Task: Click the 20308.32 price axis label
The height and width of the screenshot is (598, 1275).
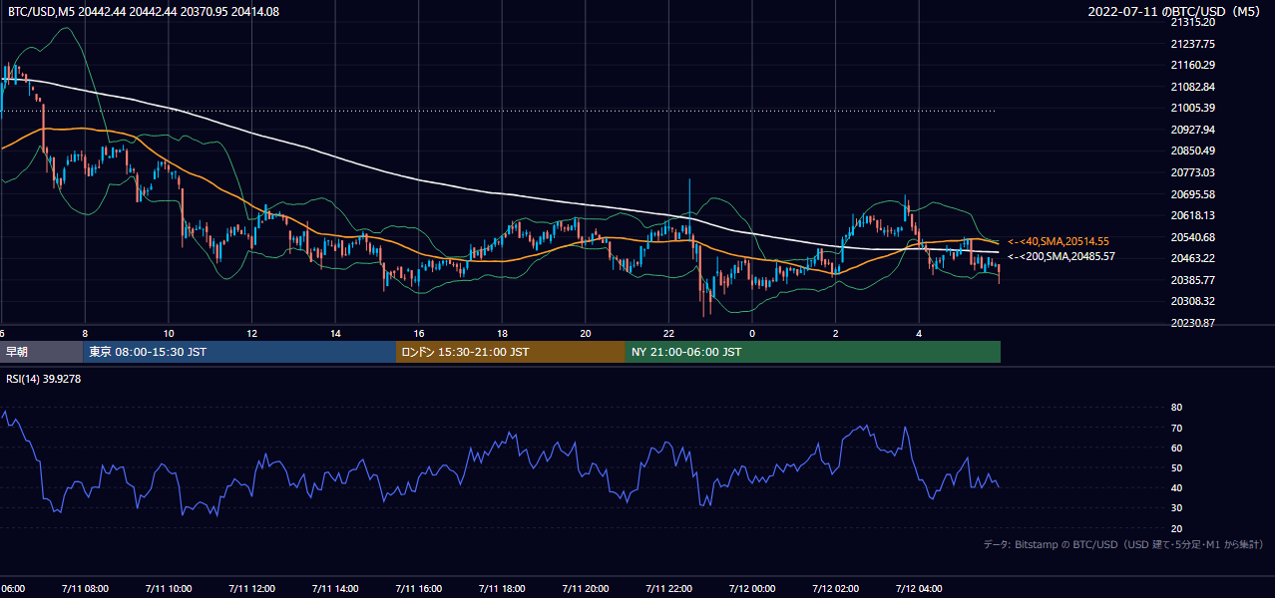Action: (1192, 301)
